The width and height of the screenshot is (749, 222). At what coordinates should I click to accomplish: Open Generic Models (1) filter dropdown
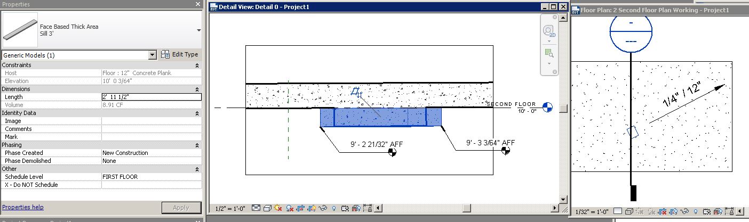[153, 55]
